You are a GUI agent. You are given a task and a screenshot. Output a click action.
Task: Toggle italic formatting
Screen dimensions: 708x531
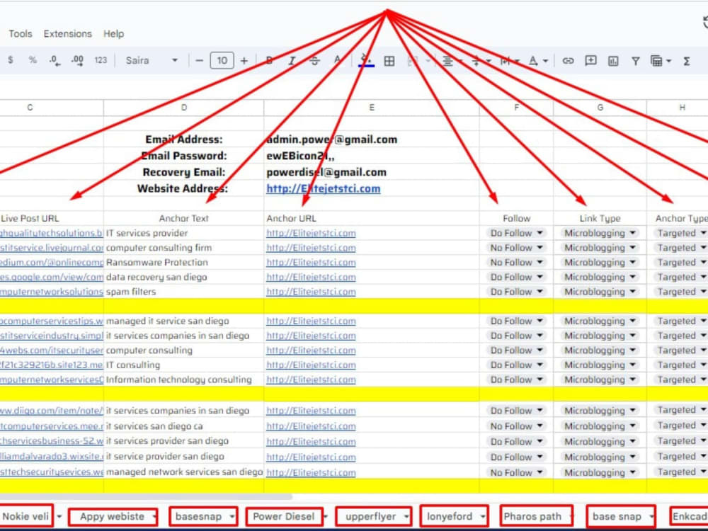click(x=292, y=60)
